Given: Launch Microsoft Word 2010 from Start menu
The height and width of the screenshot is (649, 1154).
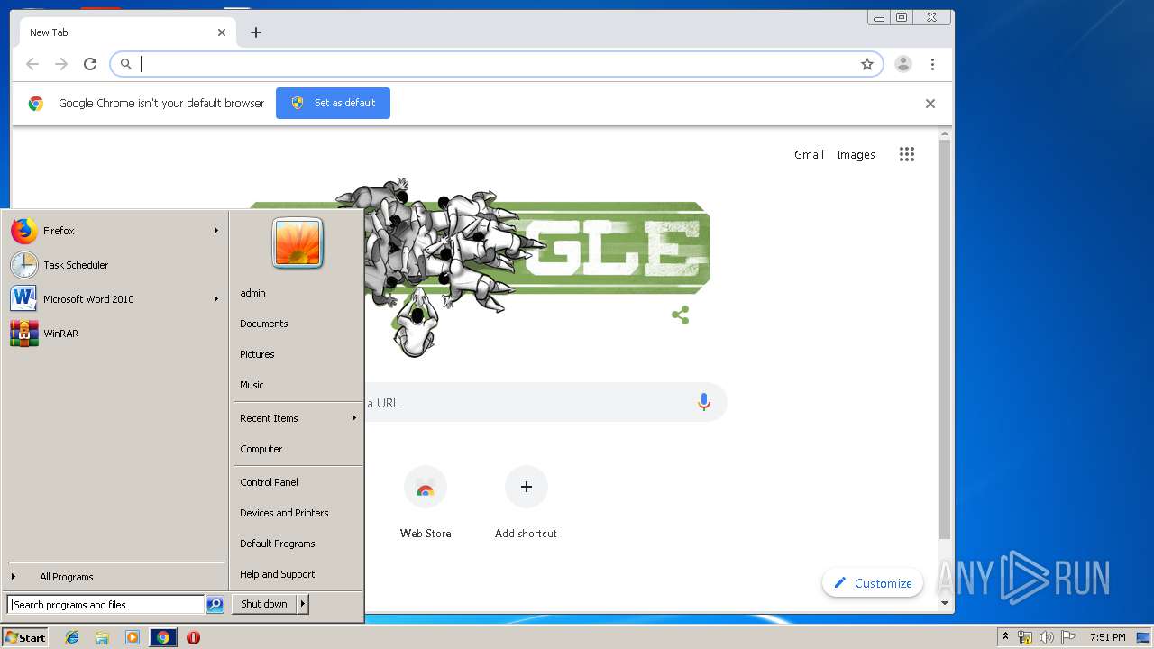Looking at the screenshot, I should (114, 299).
